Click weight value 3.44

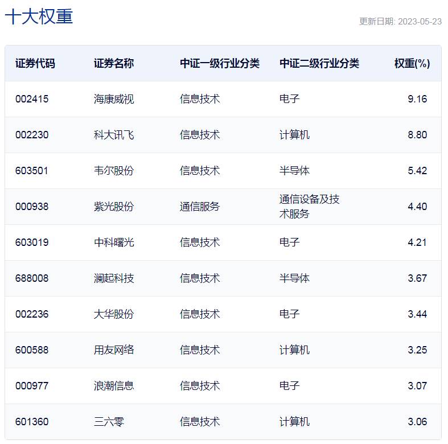click(417, 314)
